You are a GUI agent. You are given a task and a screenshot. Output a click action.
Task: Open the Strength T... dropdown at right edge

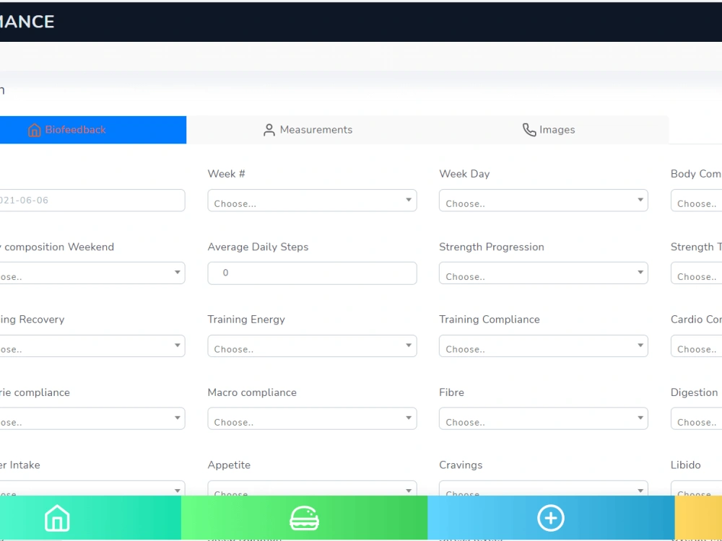696,273
